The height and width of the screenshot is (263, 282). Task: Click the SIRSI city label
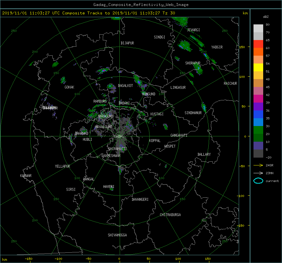tap(71, 190)
